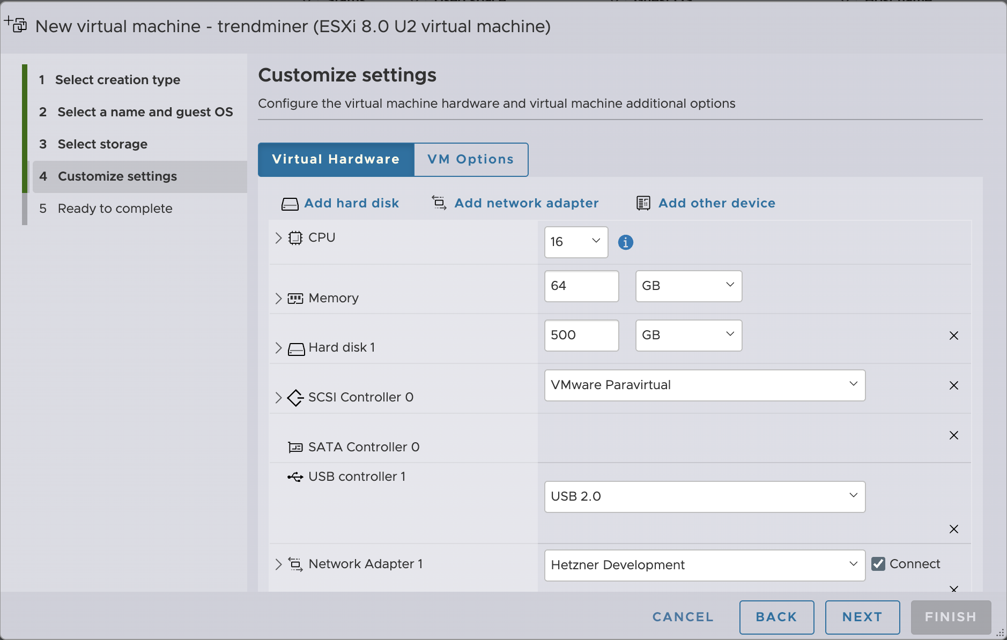Expand the Hard disk 1 row
Screen dimensions: 1007x640
tap(278, 348)
